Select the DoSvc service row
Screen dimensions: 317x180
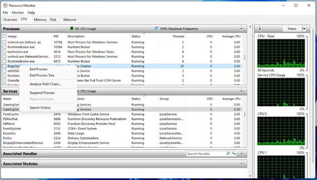pyautogui.click(x=122, y=138)
